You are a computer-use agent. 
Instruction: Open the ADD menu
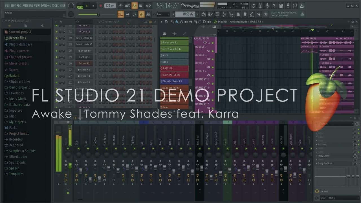[19, 6]
